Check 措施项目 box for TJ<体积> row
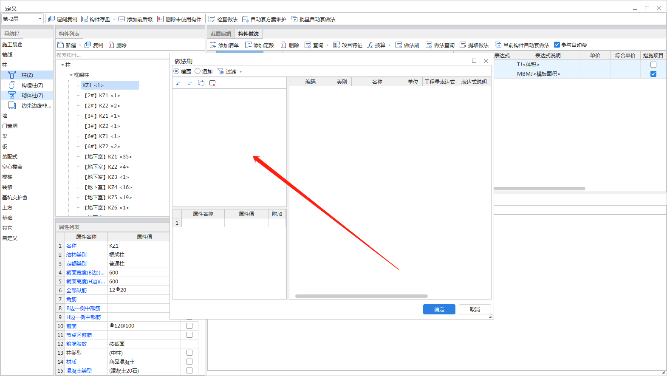This screenshot has width=667, height=376. [x=653, y=65]
